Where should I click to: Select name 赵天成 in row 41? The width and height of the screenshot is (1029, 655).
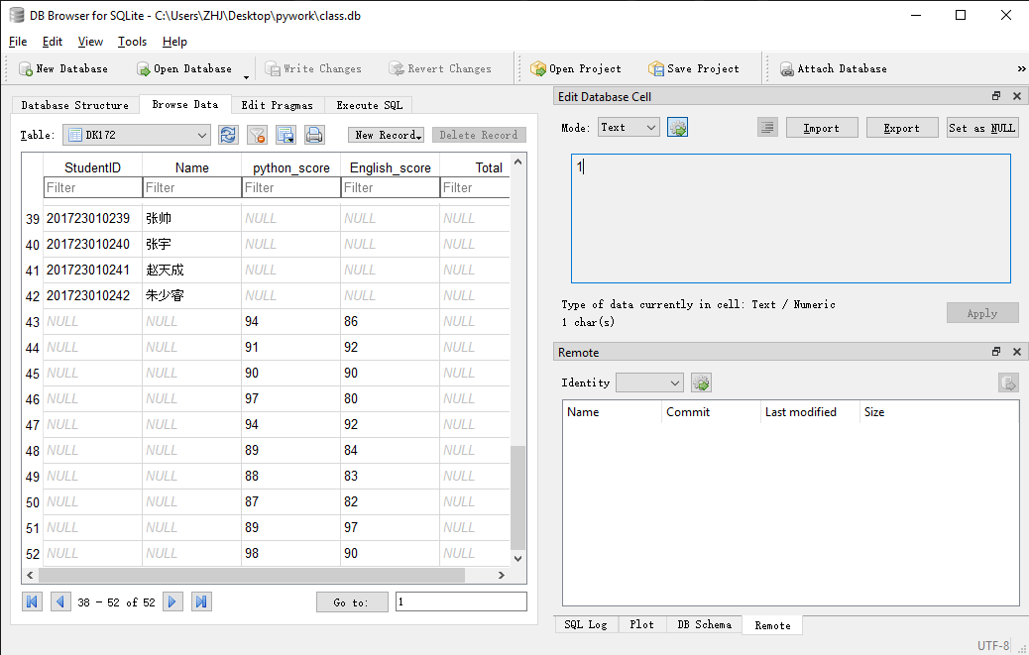(x=192, y=271)
